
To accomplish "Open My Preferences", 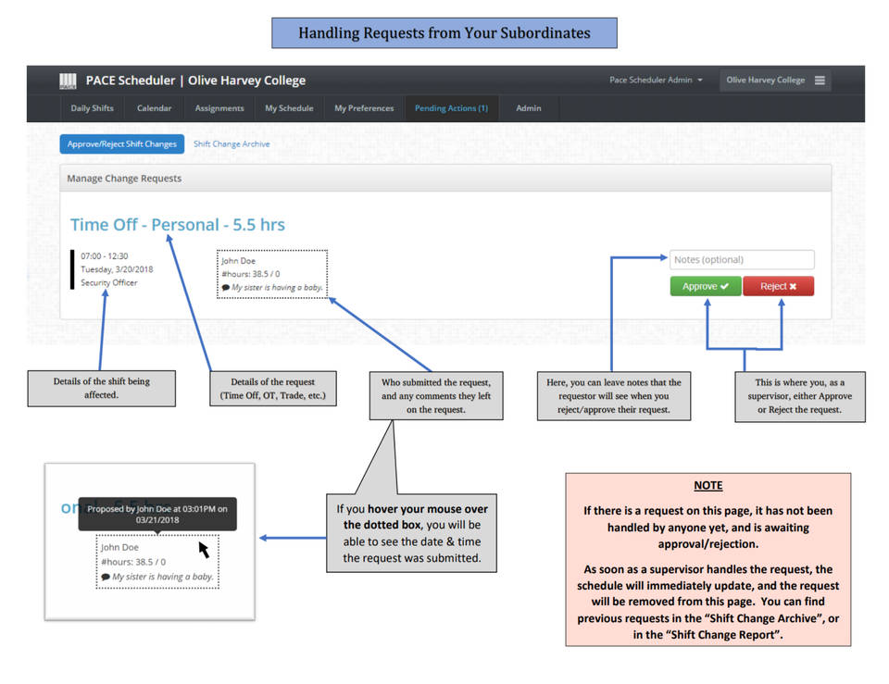I will [364, 108].
